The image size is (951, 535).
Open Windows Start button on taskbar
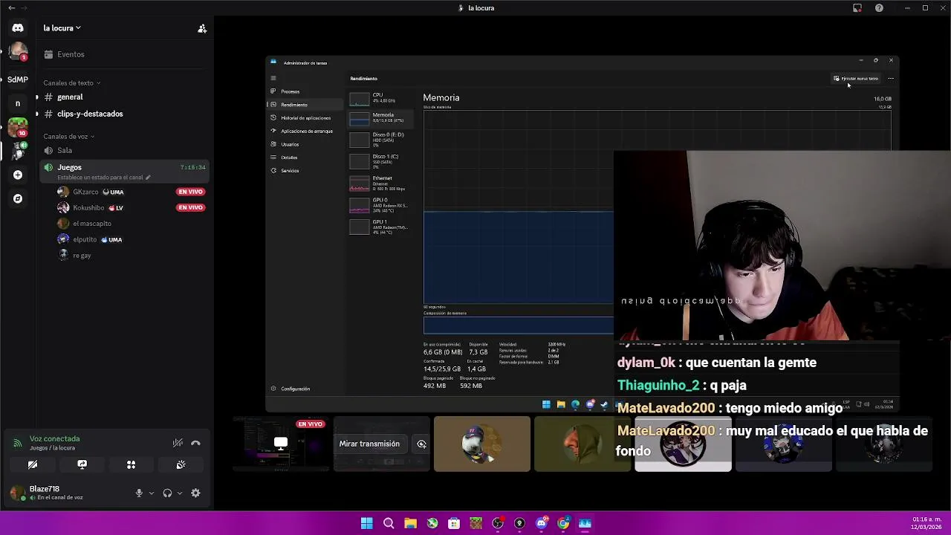pyautogui.click(x=367, y=524)
